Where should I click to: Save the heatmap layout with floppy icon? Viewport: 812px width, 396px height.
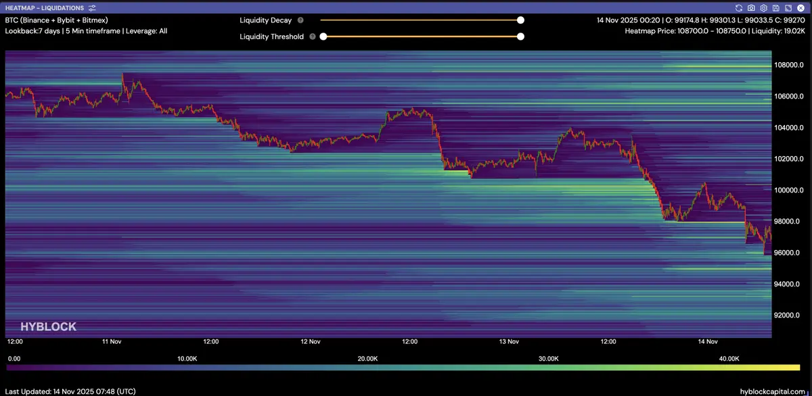click(775, 7)
